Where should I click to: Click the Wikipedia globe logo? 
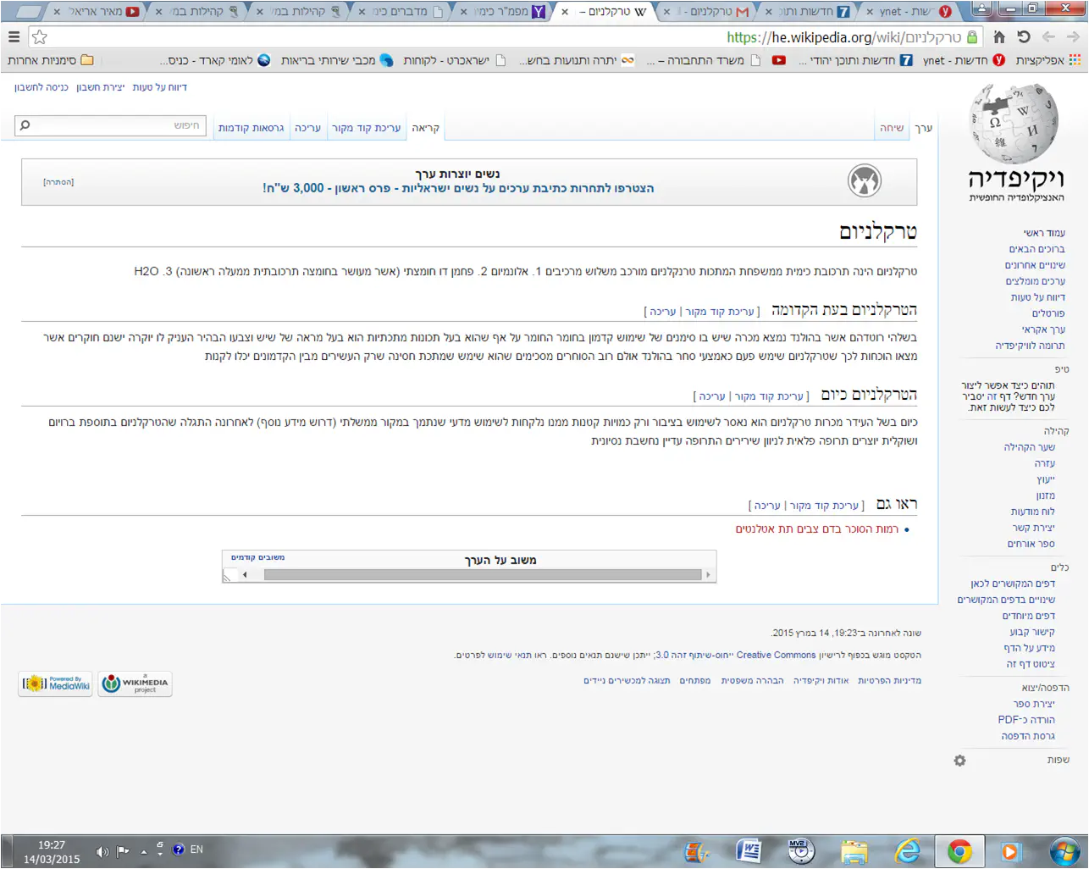click(1014, 125)
